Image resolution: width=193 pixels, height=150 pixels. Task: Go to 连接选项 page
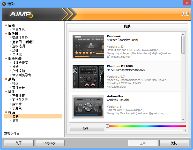click(18, 46)
